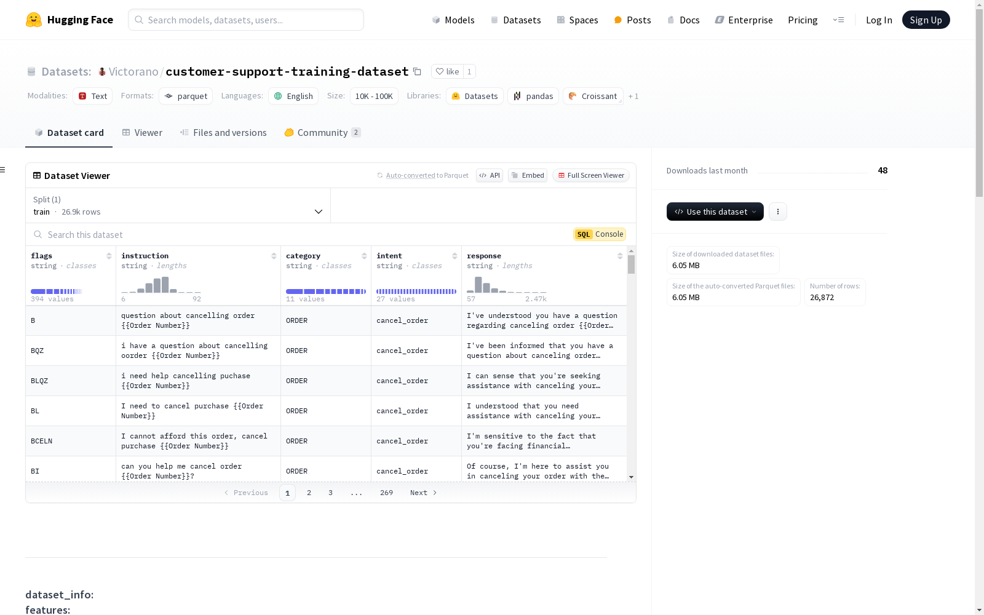
Task: Open the Community tab
Action: coord(323,133)
